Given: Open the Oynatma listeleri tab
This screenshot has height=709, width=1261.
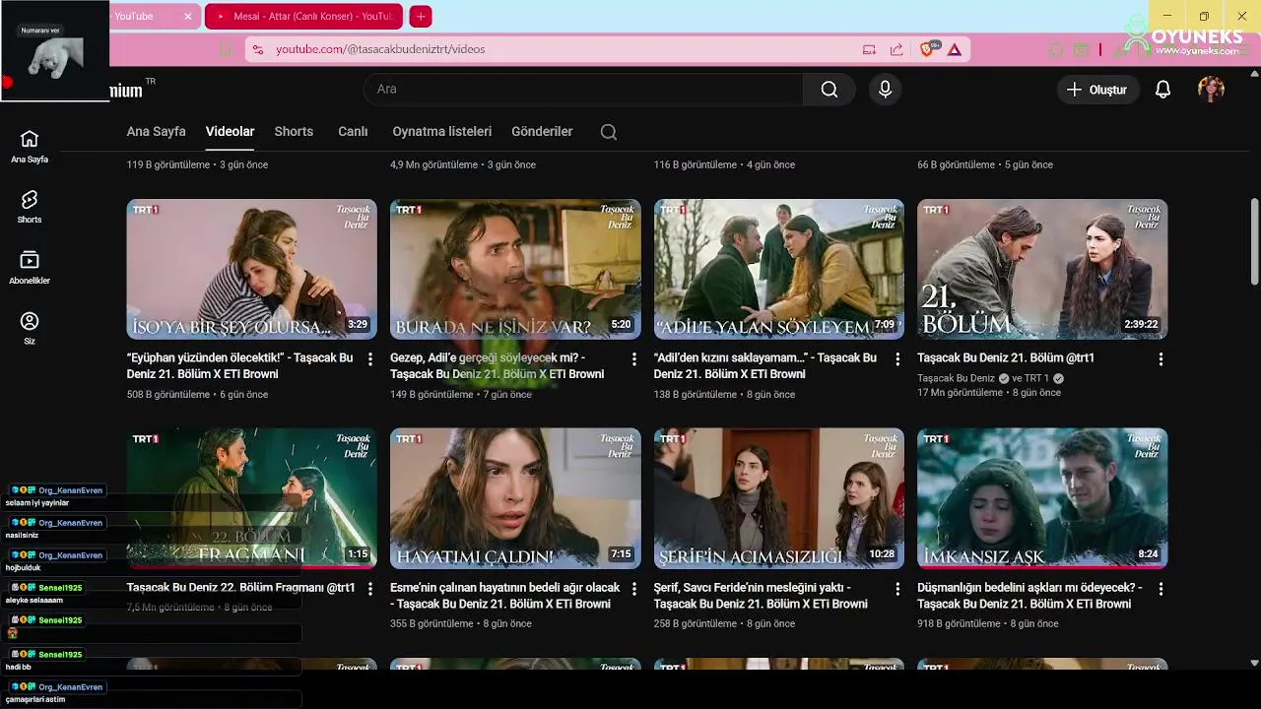Looking at the screenshot, I should pos(441,132).
